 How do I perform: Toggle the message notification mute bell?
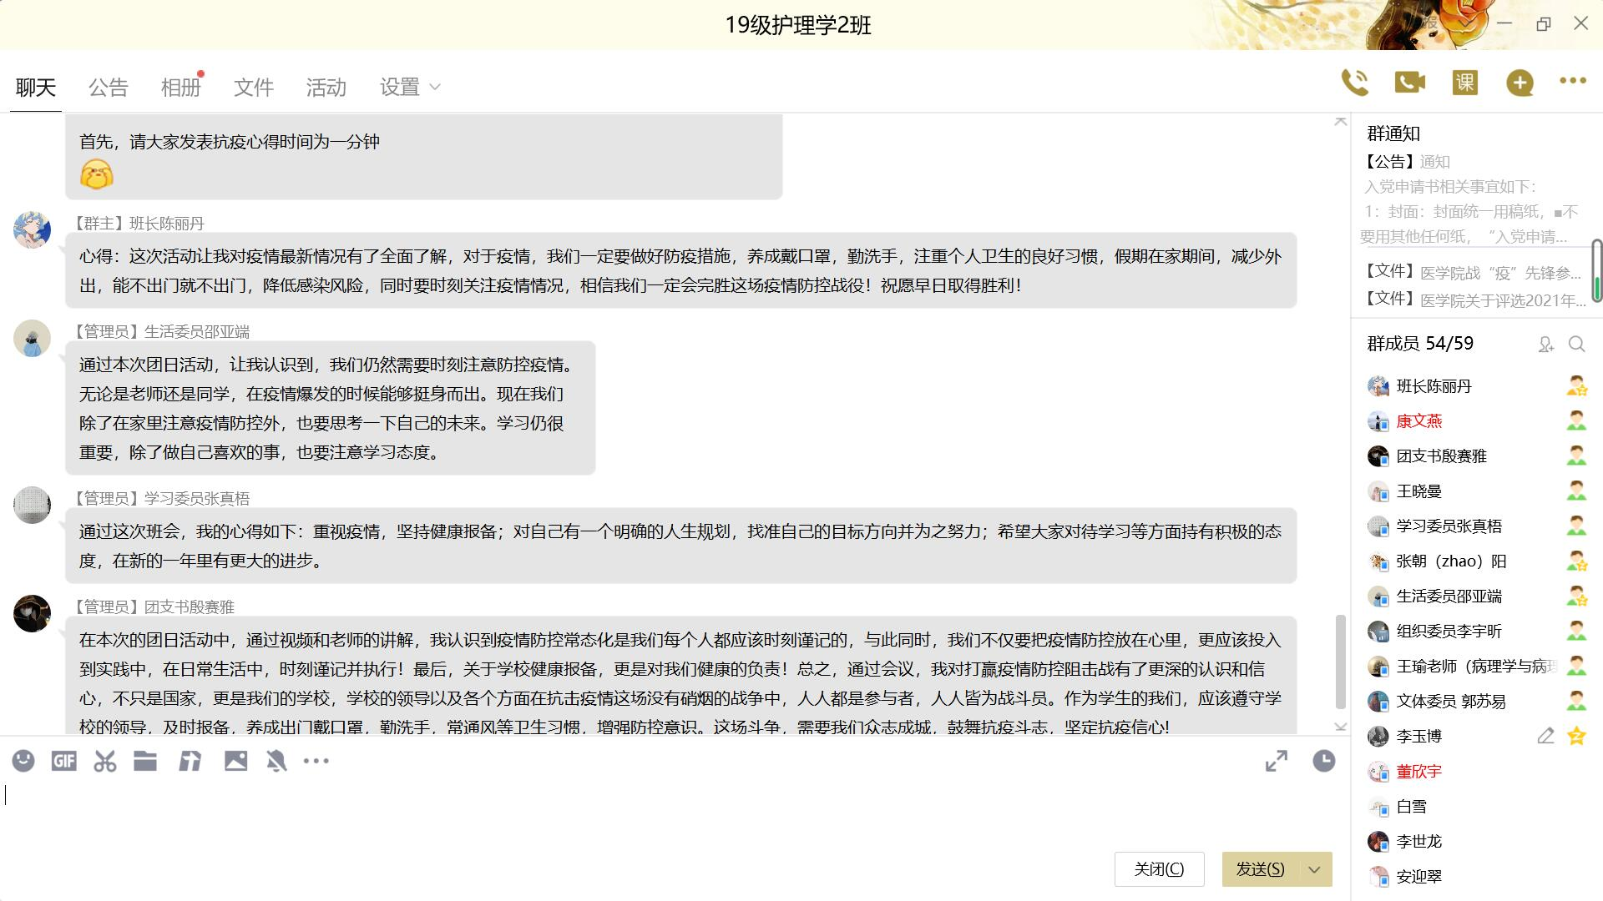[276, 761]
